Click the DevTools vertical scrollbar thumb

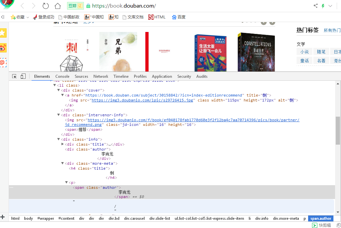338,130
